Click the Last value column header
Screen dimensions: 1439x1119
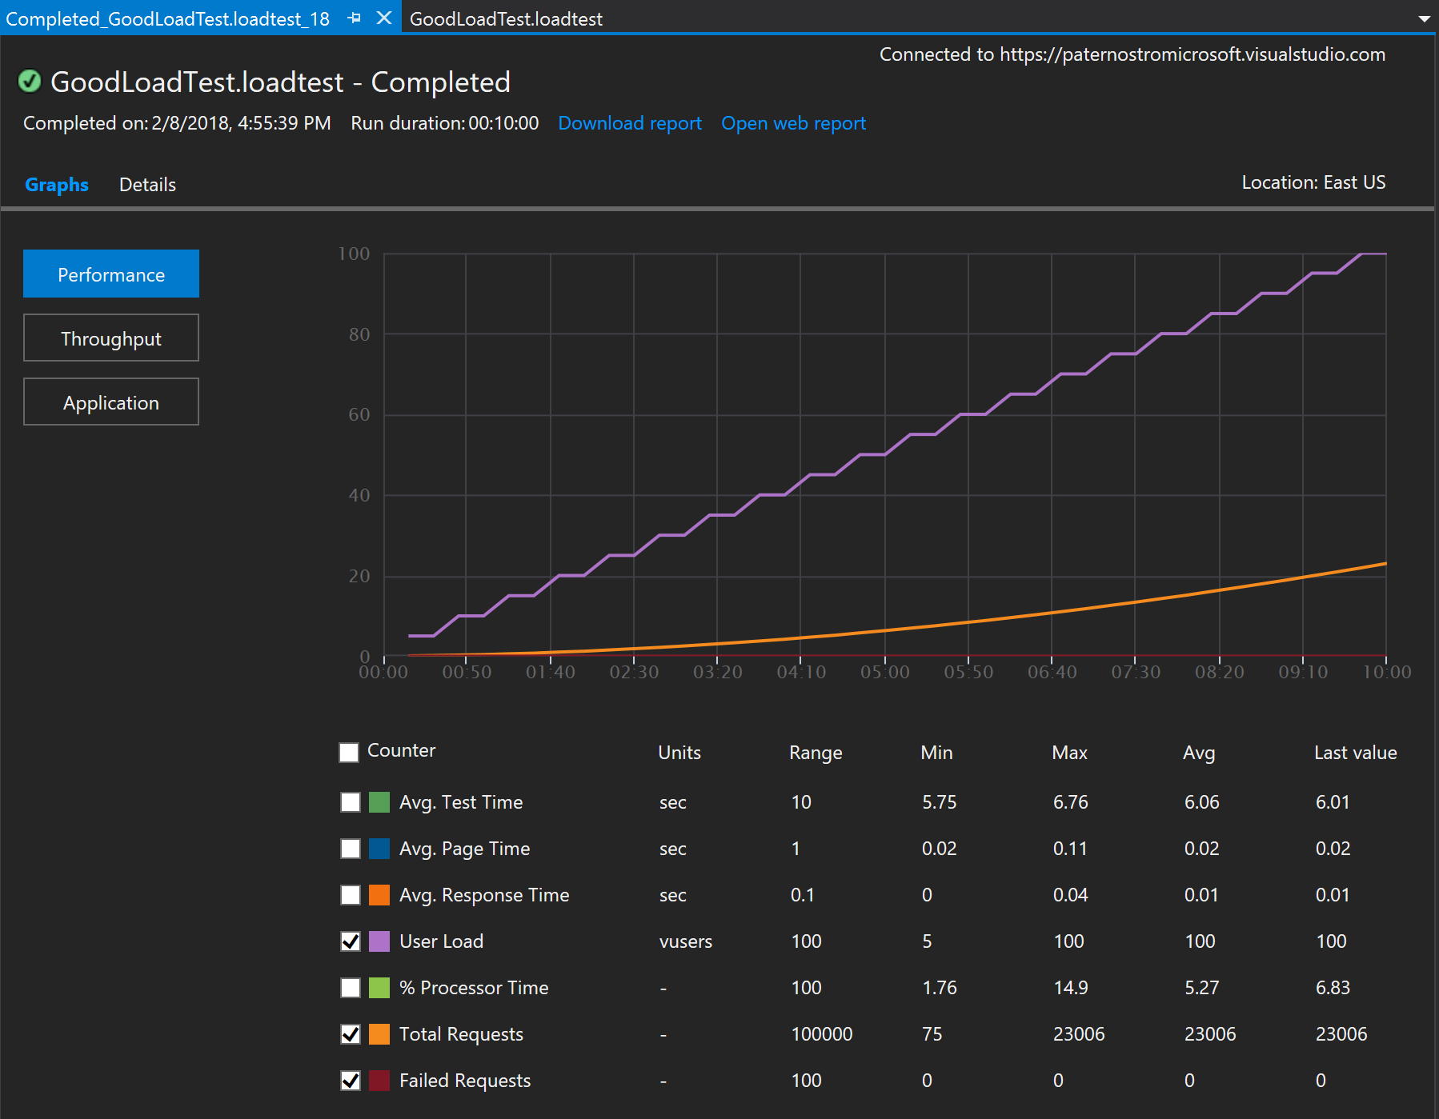click(x=1356, y=753)
